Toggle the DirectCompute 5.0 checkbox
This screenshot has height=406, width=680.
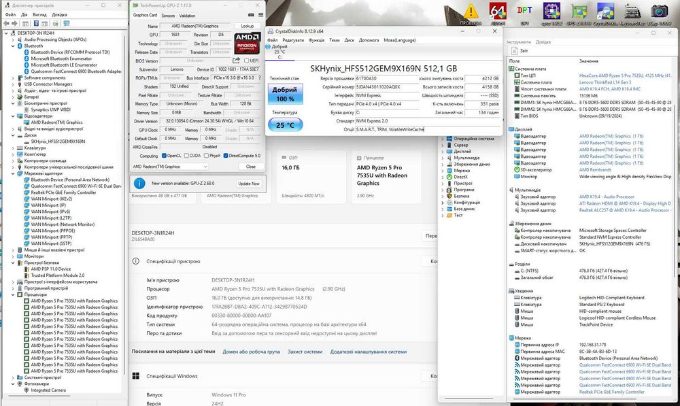[226, 156]
